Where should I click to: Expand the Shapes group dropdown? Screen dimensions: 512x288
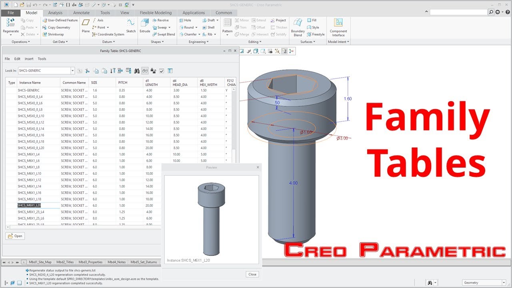pyautogui.click(x=157, y=42)
